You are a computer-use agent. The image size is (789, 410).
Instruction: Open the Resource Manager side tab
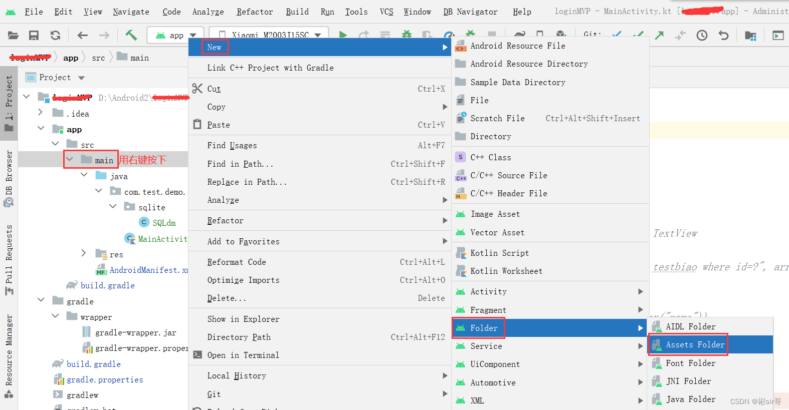click(9, 356)
